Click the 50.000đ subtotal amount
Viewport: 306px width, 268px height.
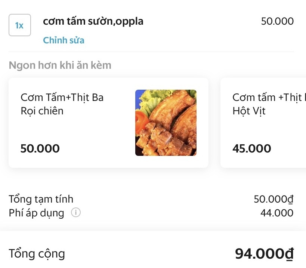pyautogui.click(x=273, y=199)
